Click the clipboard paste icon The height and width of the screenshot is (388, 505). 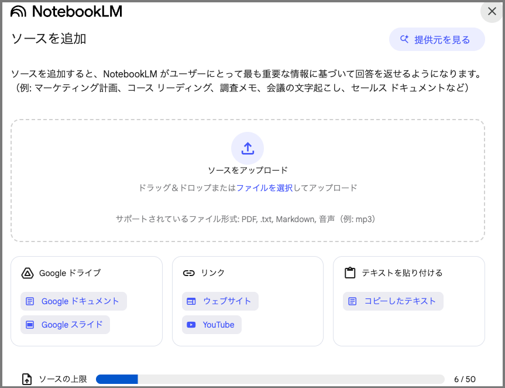point(350,273)
